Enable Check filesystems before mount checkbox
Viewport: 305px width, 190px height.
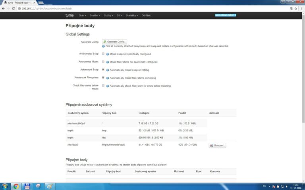pyautogui.click(x=103, y=85)
